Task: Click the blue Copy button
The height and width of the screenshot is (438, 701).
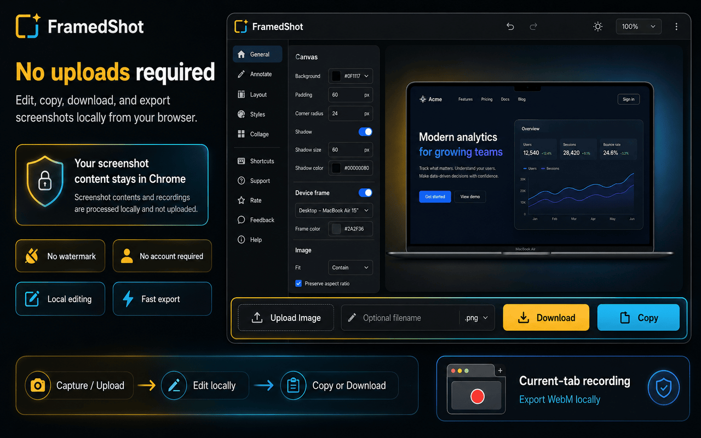Action: tap(639, 318)
